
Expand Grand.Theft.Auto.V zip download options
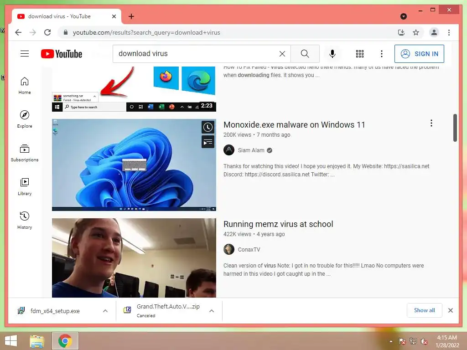pos(212,311)
